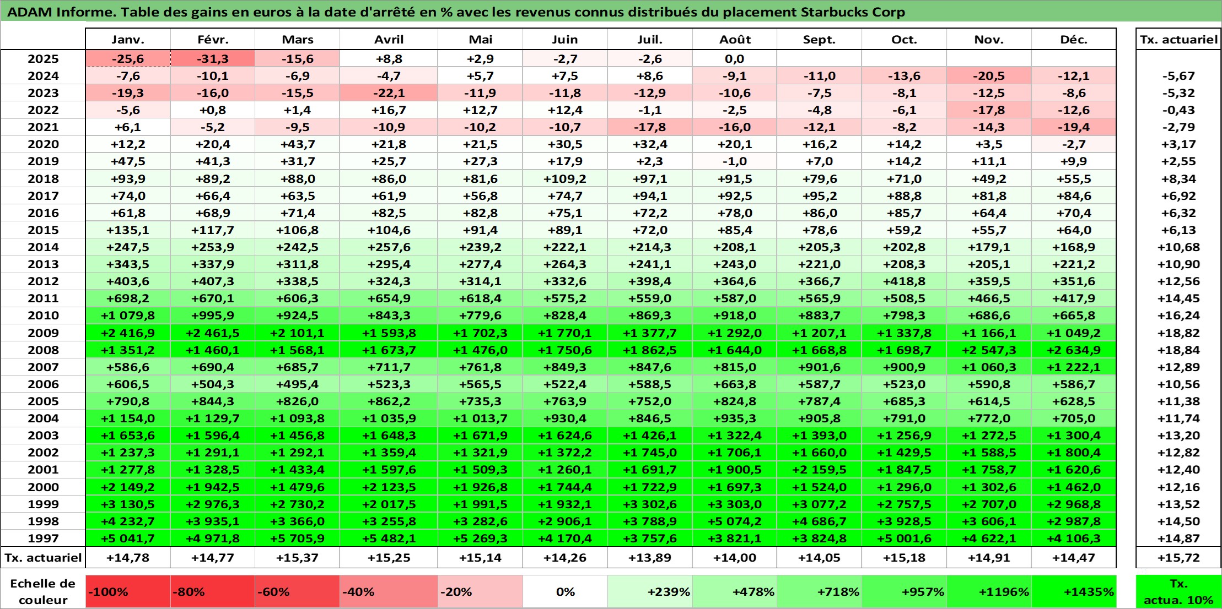Select the 'Août' column header
The width and height of the screenshot is (1222, 609).
pos(735,40)
